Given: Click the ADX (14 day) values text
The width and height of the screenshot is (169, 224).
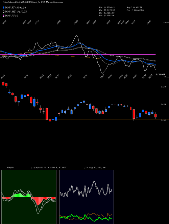Looking at the screenshot, I should coord(95,168).
